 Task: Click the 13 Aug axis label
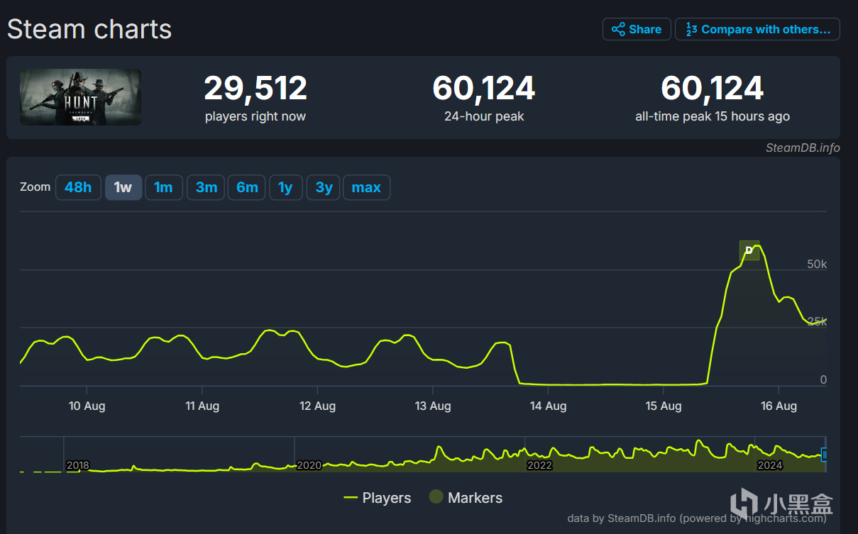[x=433, y=406]
